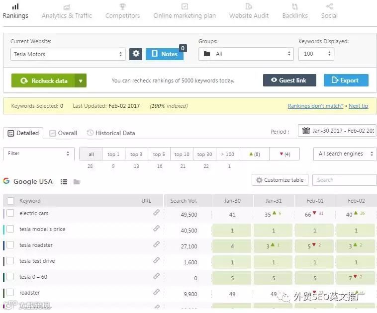Viewport: 377px width, 313px height.
Task: Click the website settings gear icon
Action: pos(136,54)
